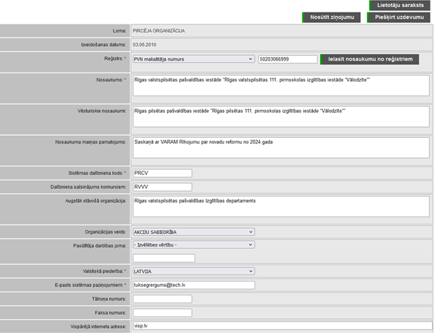The image size is (434, 333).
Task: Focus the Vēsturiskie nosaukumi text area
Action: pyautogui.click(x=281, y=116)
